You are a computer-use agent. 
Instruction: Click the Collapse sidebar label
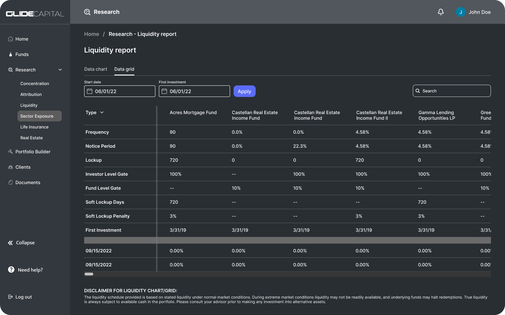(x=25, y=243)
